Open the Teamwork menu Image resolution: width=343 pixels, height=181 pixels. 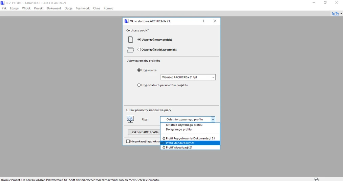click(x=83, y=8)
